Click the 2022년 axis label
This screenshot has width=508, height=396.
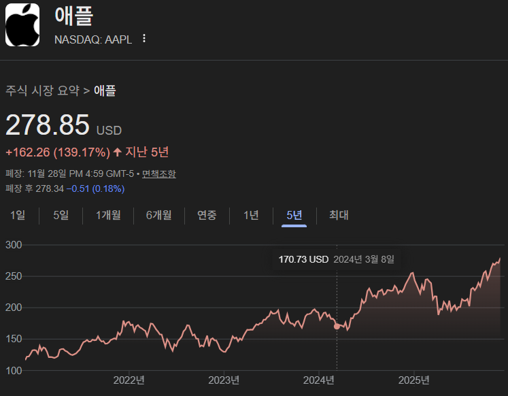point(129,380)
